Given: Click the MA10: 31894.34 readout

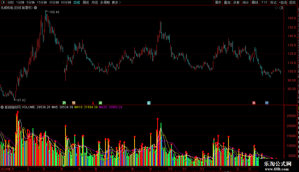Looking at the screenshot, I should point(86,107).
